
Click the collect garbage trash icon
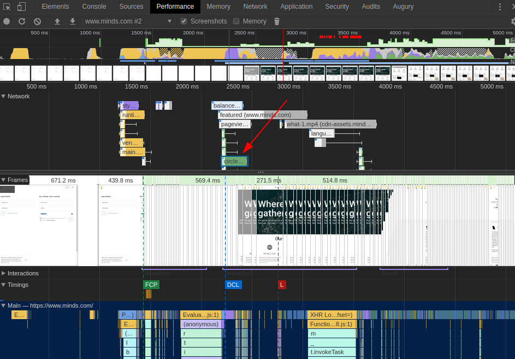click(x=277, y=21)
